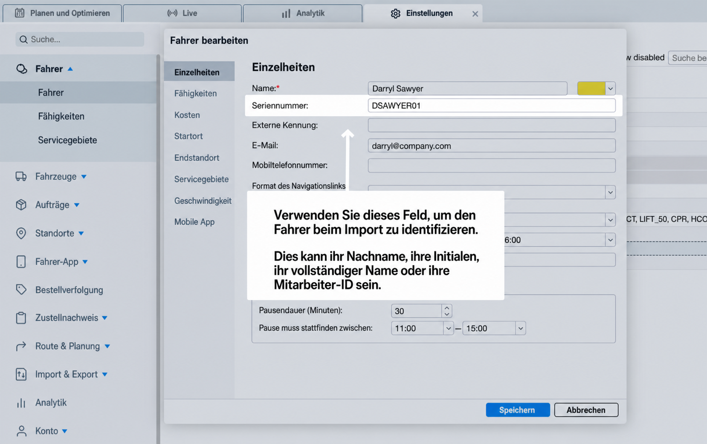Switch to the Live tab
This screenshot has width=707, height=444.
pyautogui.click(x=182, y=13)
